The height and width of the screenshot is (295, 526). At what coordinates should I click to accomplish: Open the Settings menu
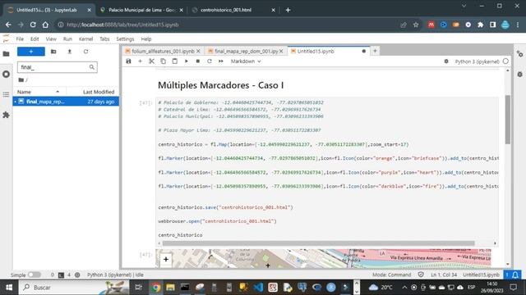coord(125,39)
